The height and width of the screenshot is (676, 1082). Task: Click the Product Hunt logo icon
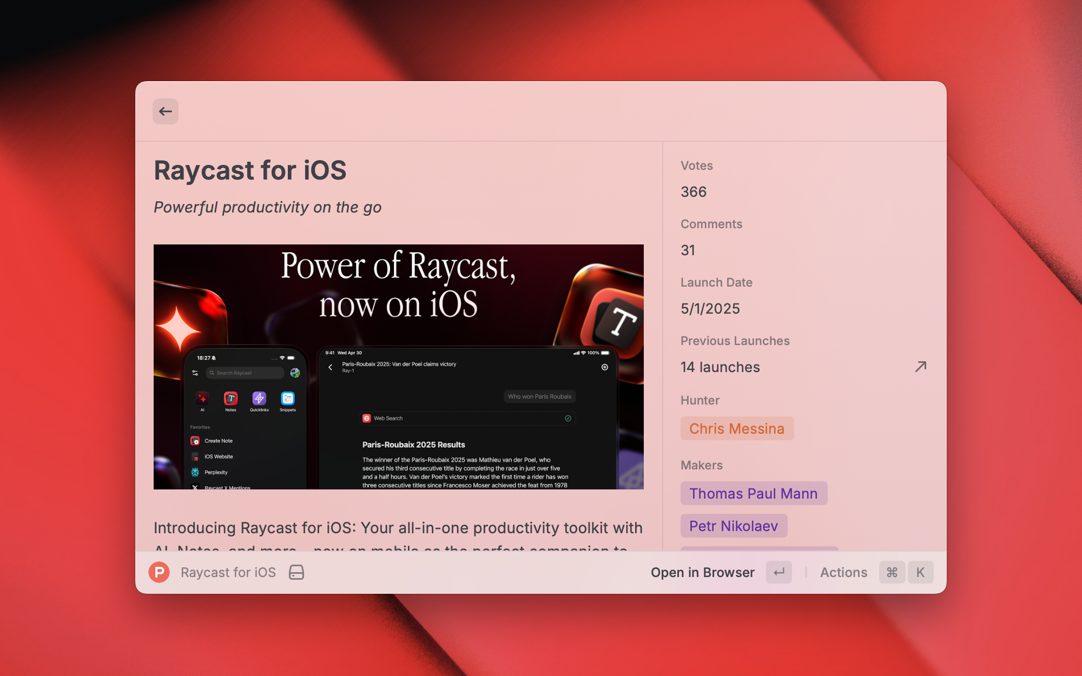(x=159, y=572)
